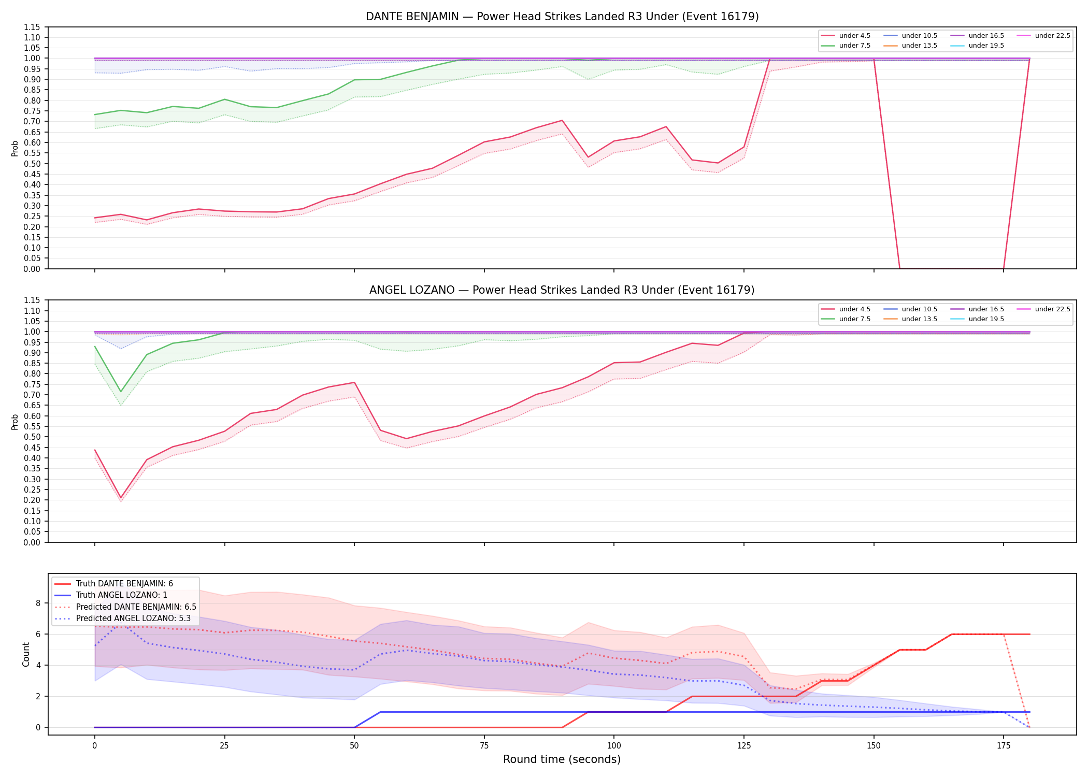Click the 'Prob' label of Dante Benjamin chart
The image size is (1088, 777).
point(15,148)
